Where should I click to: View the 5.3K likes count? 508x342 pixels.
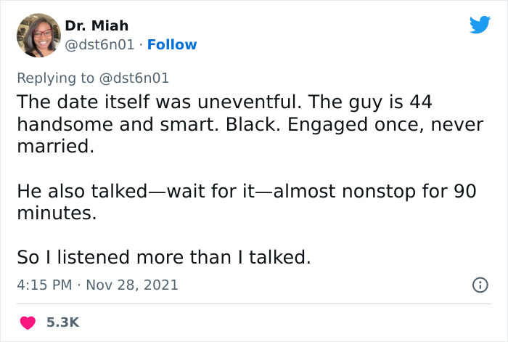(x=62, y=322)
